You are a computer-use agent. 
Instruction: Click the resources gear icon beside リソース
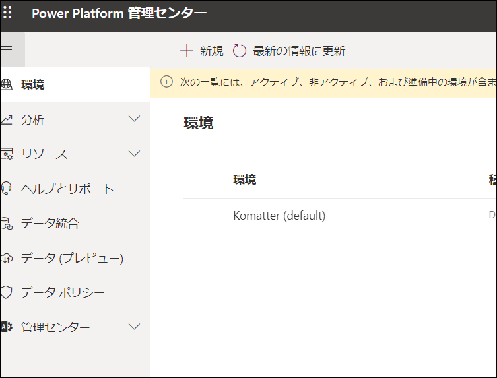[x=7, y=154]
